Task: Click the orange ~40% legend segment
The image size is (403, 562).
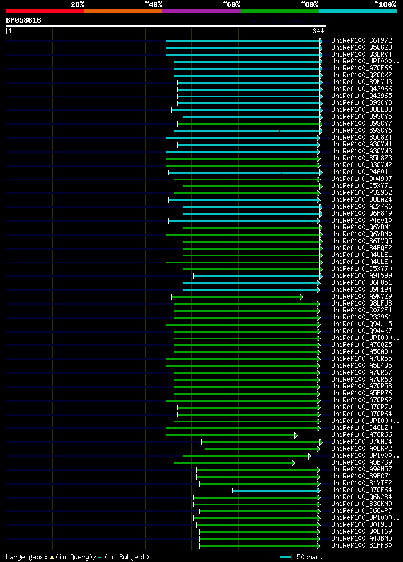Action: click(x=123, y=11)
